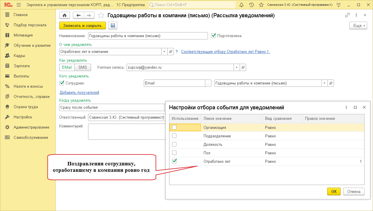373x211 pixels.
Task: Click into the Наименование text field
Action: (x=148, y=36)
